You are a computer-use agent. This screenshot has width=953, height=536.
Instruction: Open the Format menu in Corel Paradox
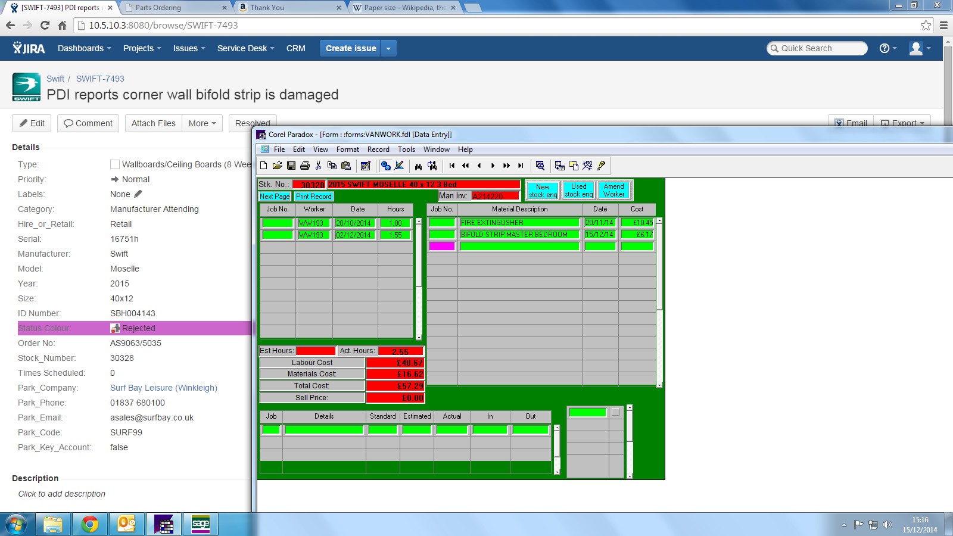(x=348, y=149)
